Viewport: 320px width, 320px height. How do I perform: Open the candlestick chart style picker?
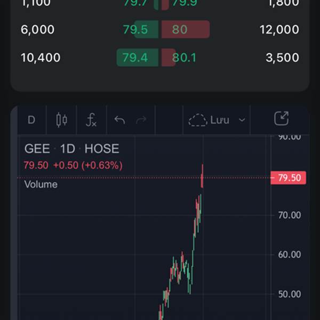click(x=61, y=120)
